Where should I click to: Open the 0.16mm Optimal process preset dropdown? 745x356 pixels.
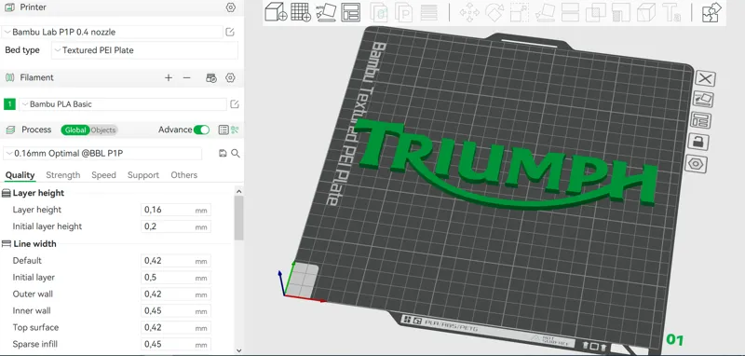click(102, 154)
